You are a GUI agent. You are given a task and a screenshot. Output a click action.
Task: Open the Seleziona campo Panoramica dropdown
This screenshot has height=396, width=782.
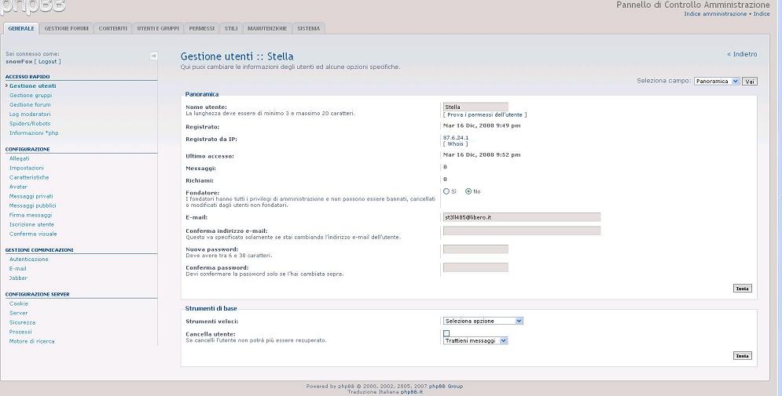pyautogui.click(x=717, y=81)
